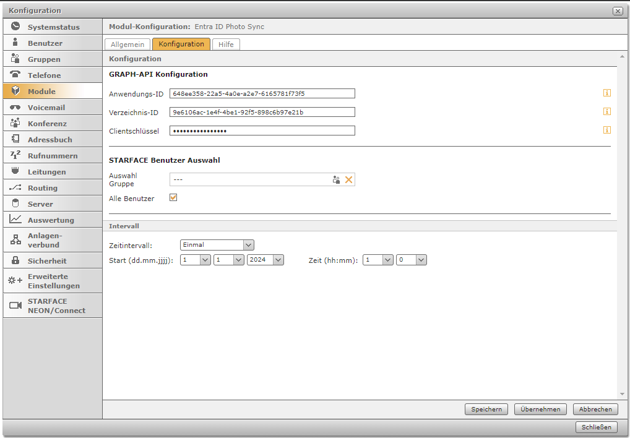This screenshot has width=630, height=438.
Task: Switch to the Hilfe tab
Action: 226,45
